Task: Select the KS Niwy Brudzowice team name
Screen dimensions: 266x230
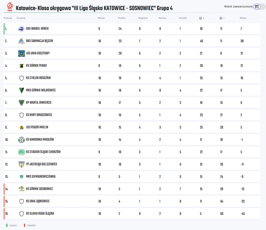Action: (39, 115)
